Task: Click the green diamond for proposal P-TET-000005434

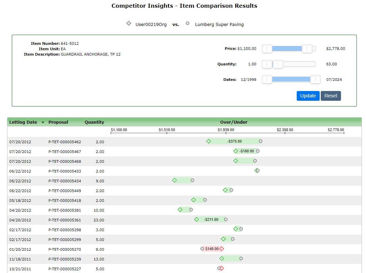Action: 174,180
